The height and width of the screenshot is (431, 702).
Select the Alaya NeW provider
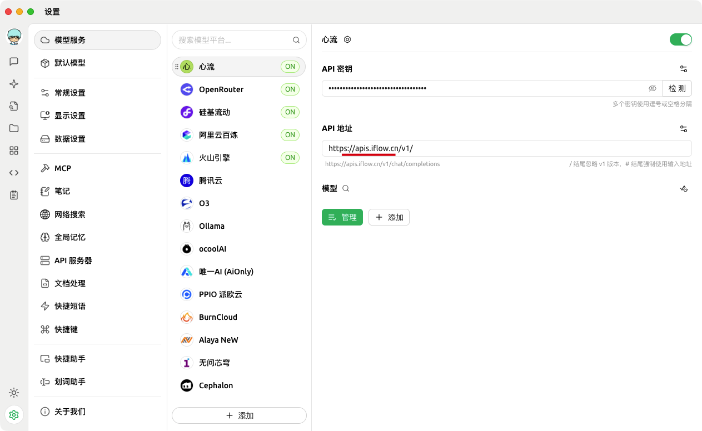[238, 340]
